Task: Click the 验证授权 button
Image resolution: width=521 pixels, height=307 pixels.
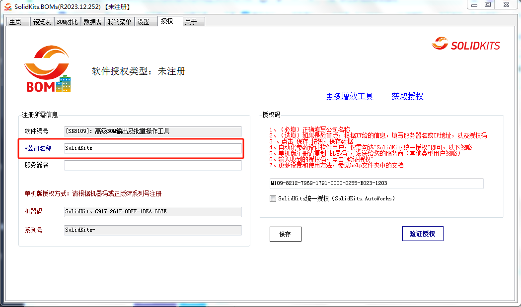Action: point(423,233)
